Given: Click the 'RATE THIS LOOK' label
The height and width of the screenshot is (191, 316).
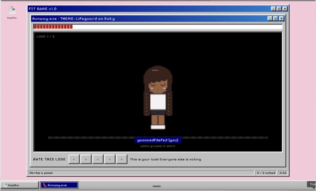Looking at the screenshot, I should click(49, 159).
